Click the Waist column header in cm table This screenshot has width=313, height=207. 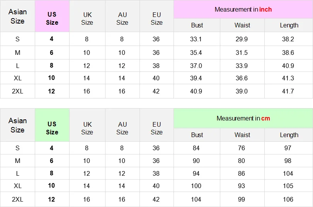(x=242, y=135)
